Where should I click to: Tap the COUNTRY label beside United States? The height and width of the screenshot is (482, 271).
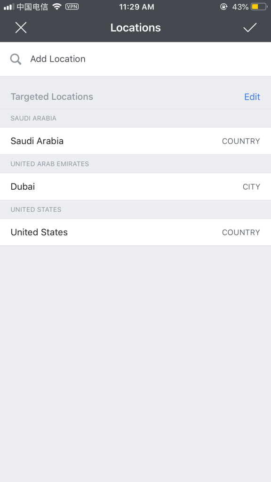(x=241, y=232)
